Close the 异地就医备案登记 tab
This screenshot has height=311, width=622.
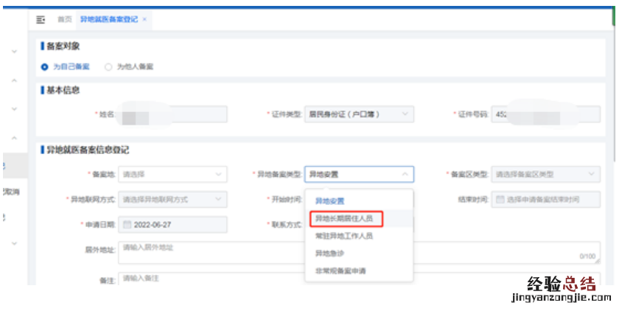pos(144,18)
